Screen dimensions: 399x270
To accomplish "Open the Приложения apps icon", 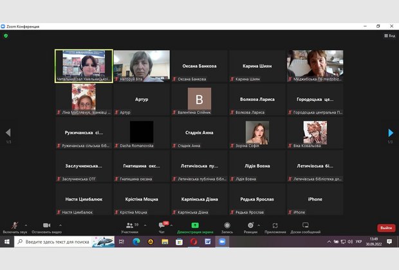I will [275, 226].
